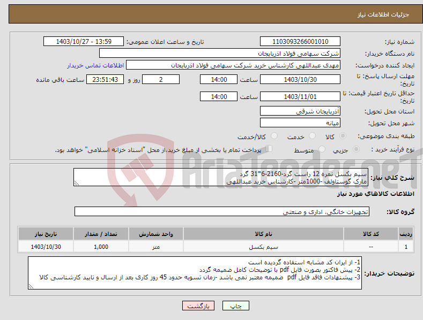Select the خدمت radio button
The width and height of the screenshot is (423, 320).
coord(312,136)
